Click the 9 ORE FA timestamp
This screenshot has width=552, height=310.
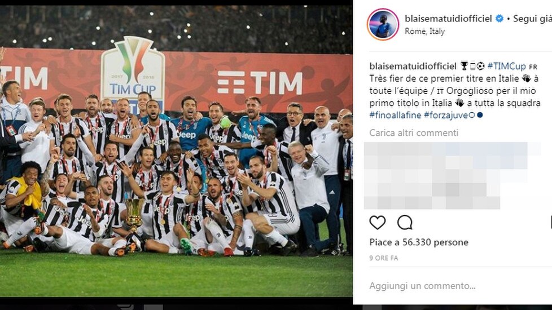383,258
